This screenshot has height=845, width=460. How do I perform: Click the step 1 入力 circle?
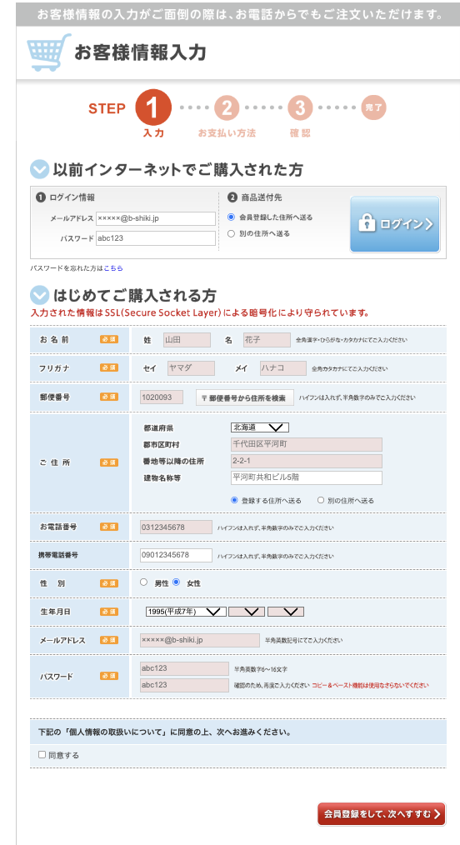pyautogui.click(x=153, y=107)
